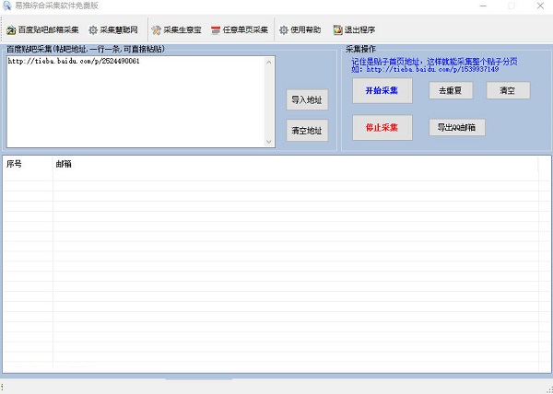
Task: Click the gear icon beside 采集慧聪网
Action: [93, 29]
